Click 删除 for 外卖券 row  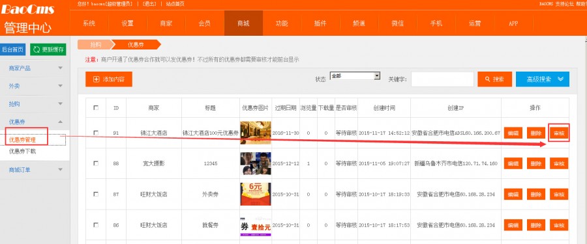click(536, 195)
